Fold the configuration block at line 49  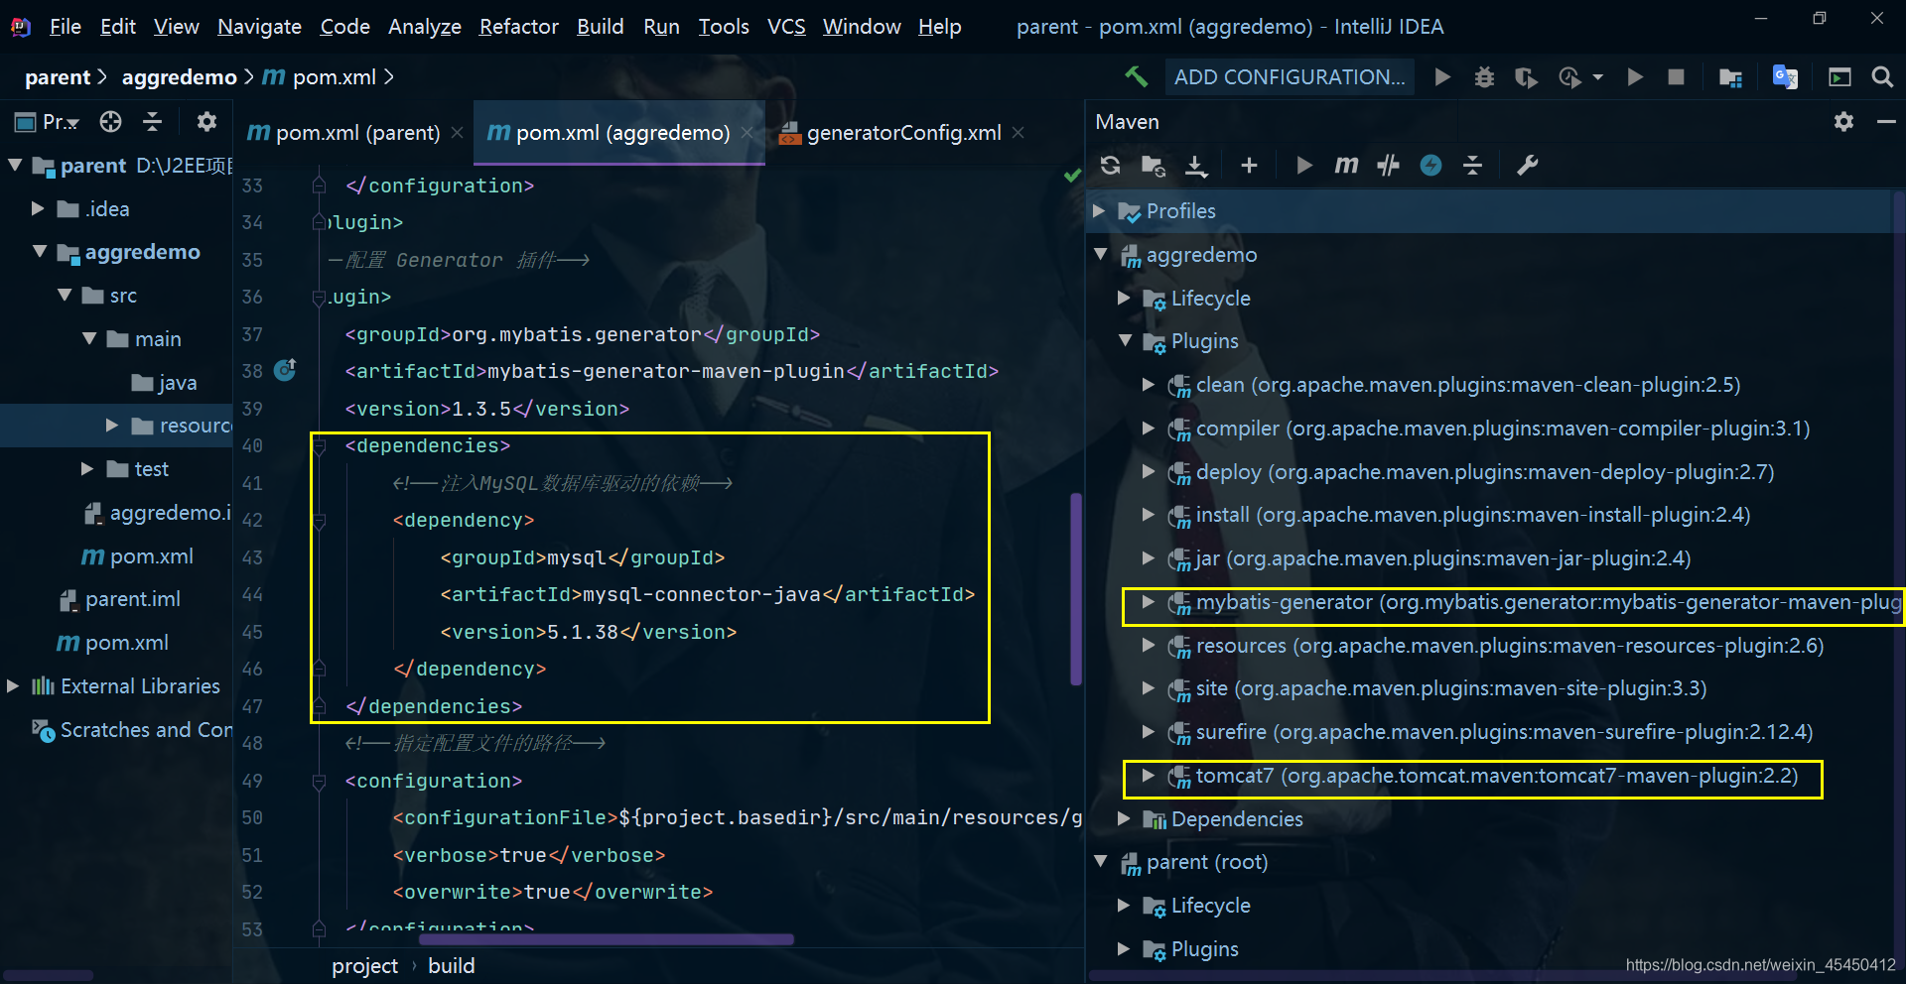(x=320, y=782)
